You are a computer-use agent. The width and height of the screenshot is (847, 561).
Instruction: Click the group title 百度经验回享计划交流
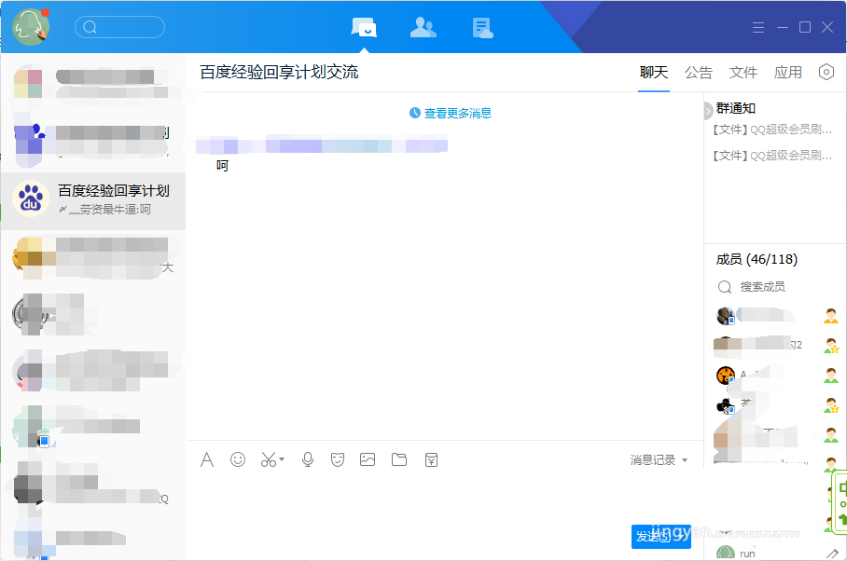[x=279, y=73]
